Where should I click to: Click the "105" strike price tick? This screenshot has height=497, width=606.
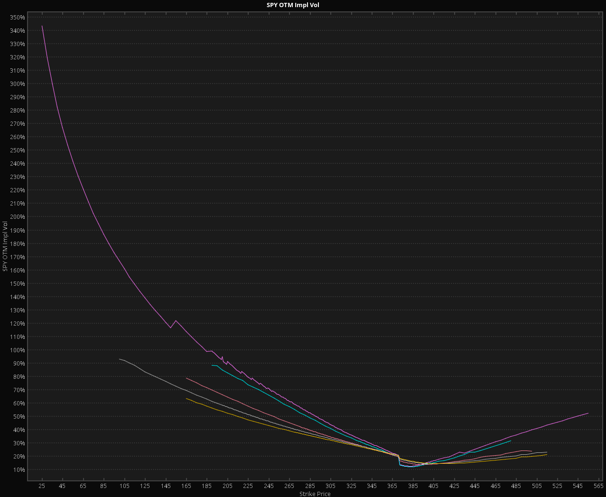point(124,487)
